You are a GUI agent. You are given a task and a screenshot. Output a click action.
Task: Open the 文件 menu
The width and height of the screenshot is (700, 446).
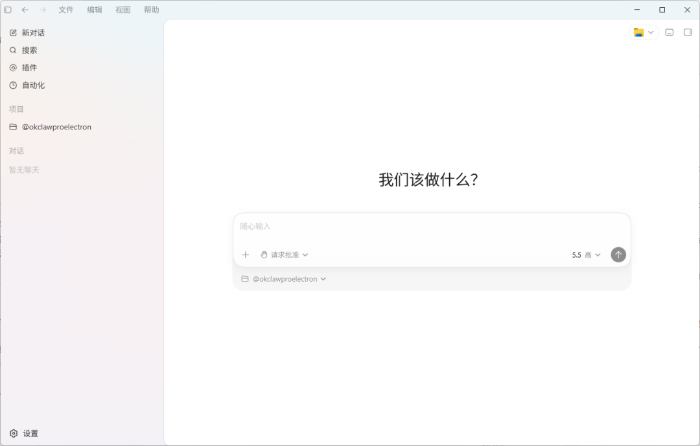tap(65, 10)
